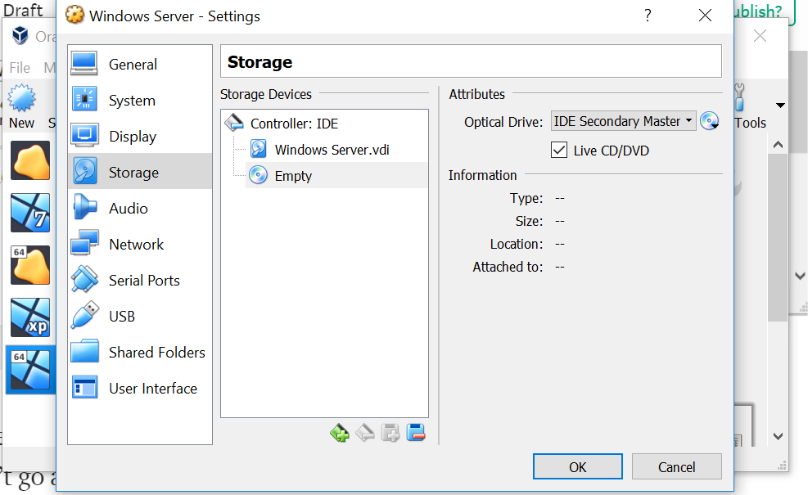Click the add storage controller icon
Image resolution: width=808 pixels, height=495 pixels.
340,433
